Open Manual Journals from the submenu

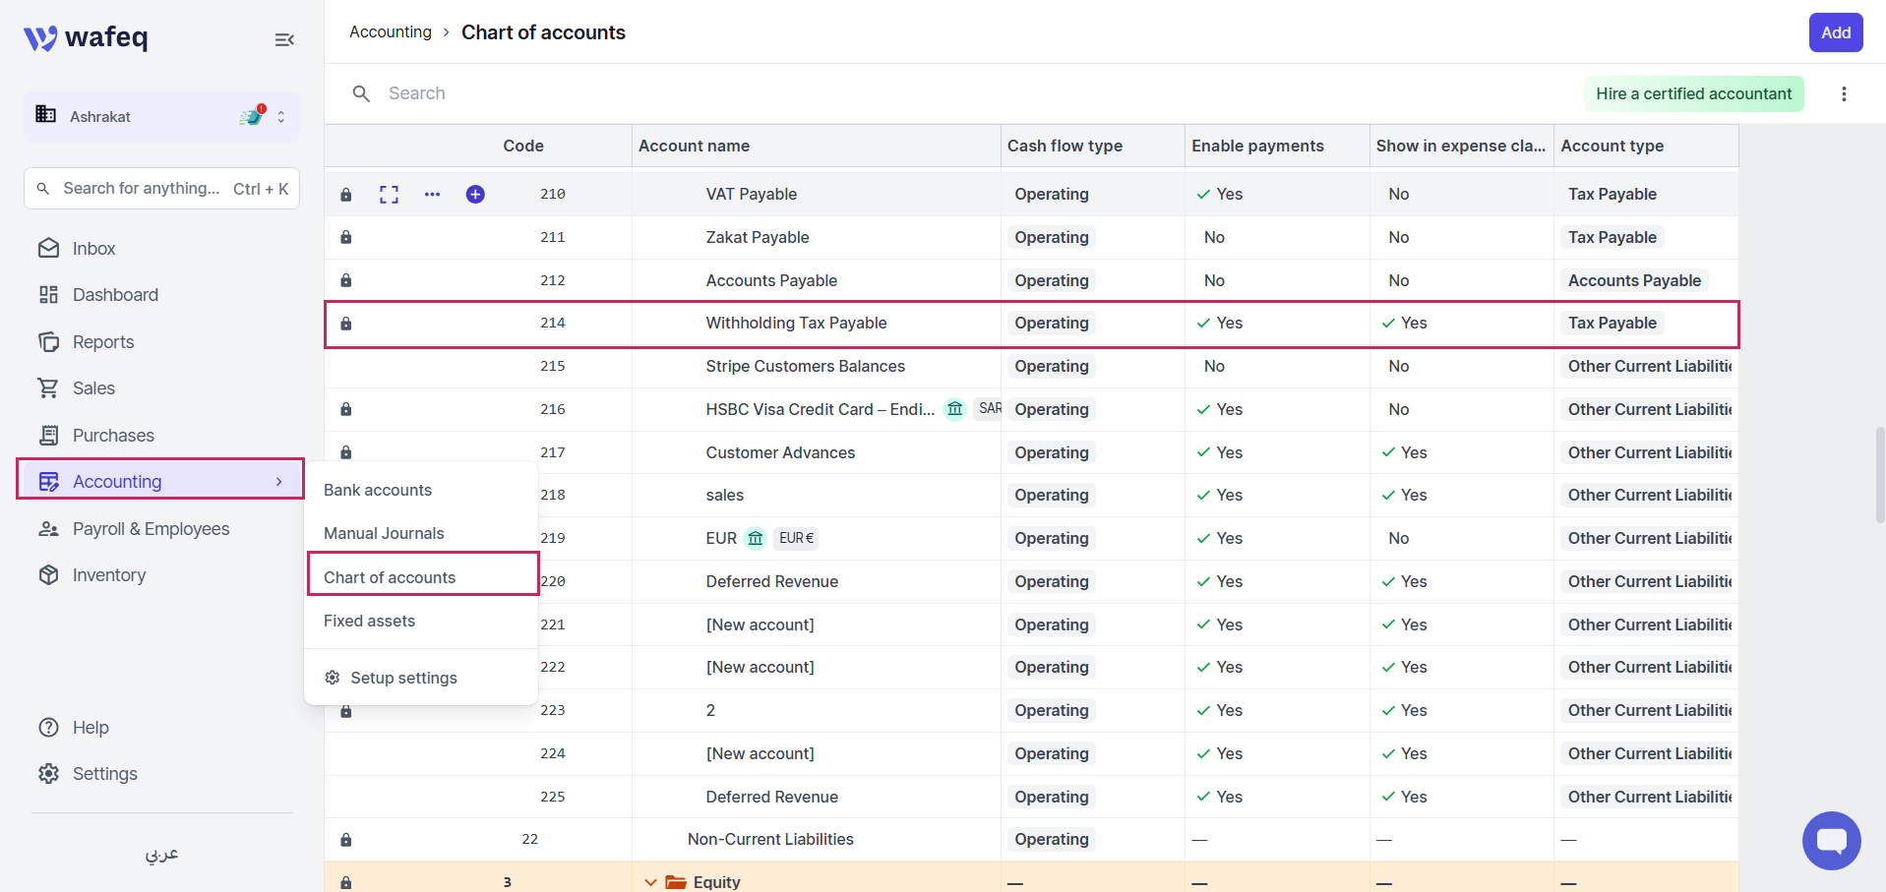[x=384, y=533]
